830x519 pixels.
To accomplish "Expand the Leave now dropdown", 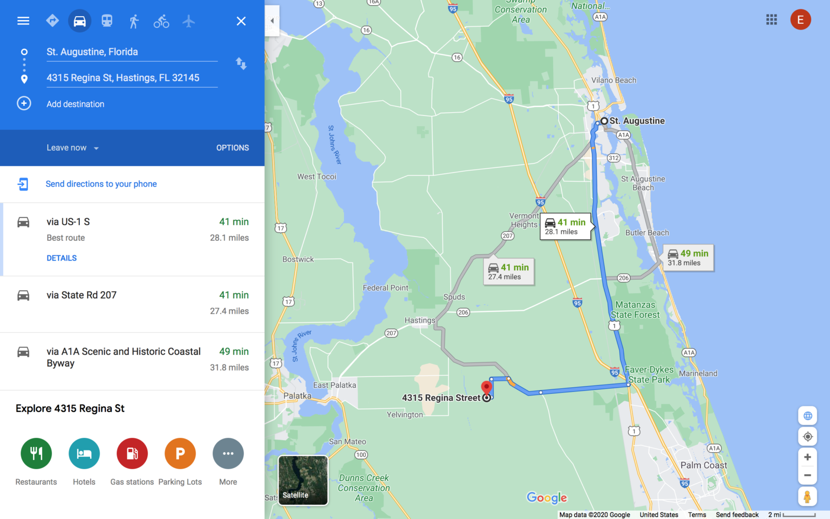I will pyautogui.click(x=73, y=148).
